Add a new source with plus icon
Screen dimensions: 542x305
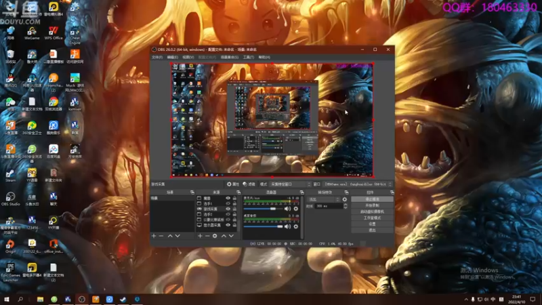(200, 236)
